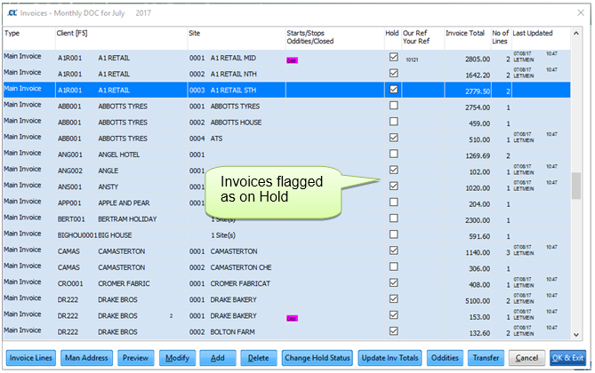Check Hold for ABBOTTS TYRES site 0001

[x=393, y=105]
